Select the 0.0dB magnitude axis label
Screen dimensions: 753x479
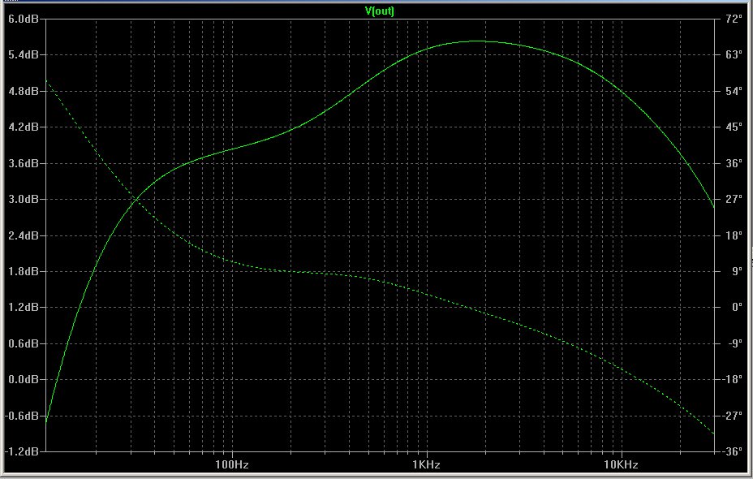click(x=23, y=380)
